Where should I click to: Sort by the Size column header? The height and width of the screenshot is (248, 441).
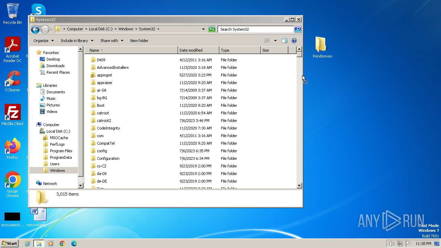[274, 50]
